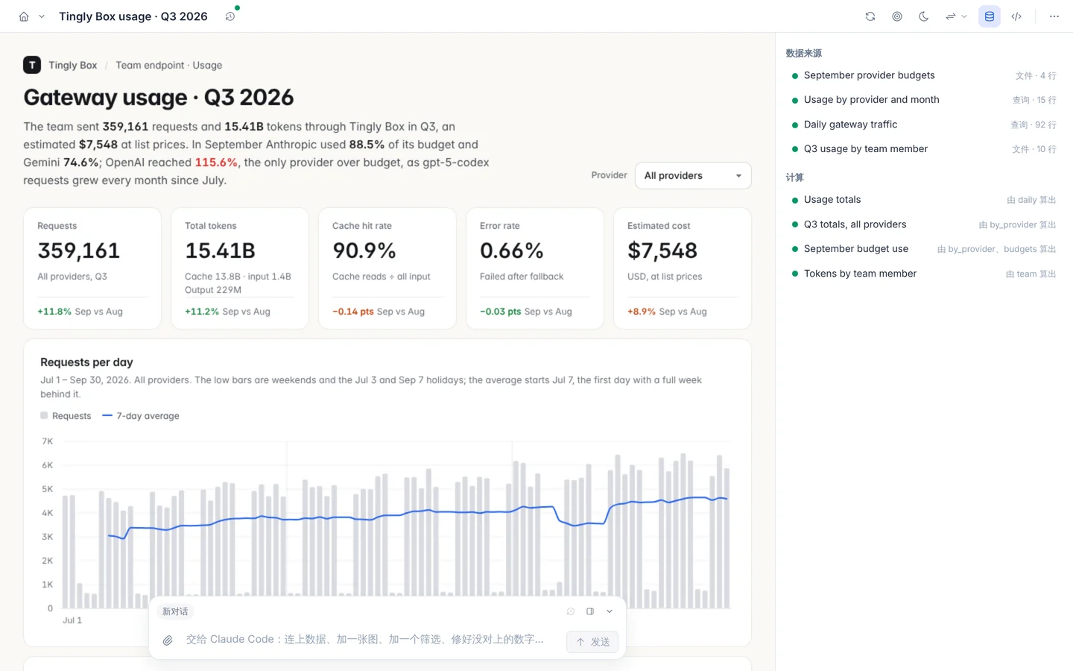Click the Tingly Box usage · Q3 2026 title
The width and height of the screenshot is (1073, 671).
pyautogui.click(x=133, y=16)
